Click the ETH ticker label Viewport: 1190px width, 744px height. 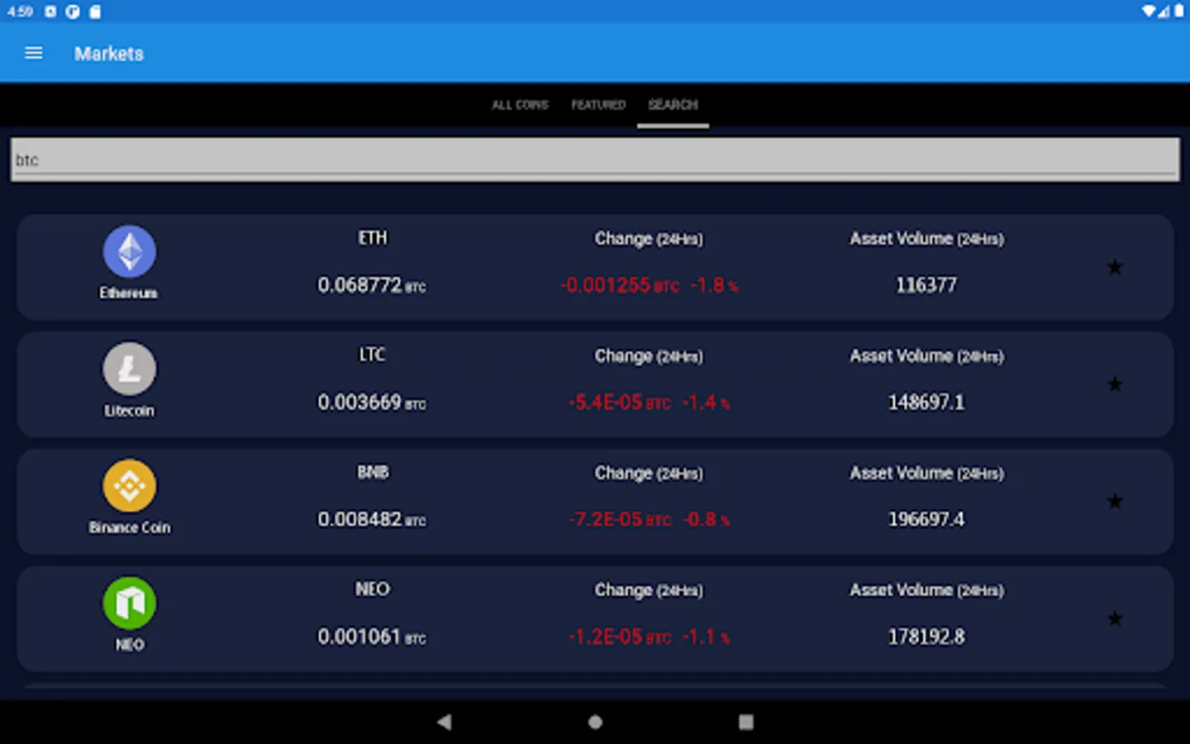point(373,238)
